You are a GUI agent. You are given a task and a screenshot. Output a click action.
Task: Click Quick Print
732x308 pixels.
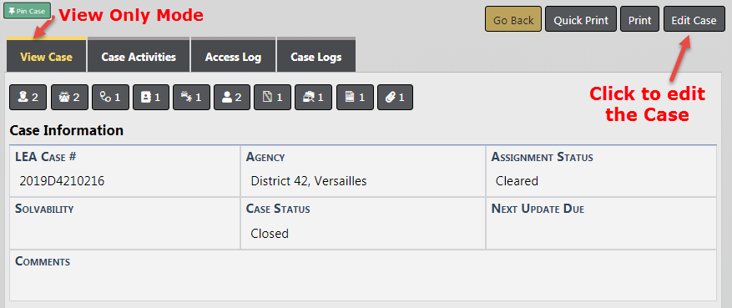click(581, 19)
